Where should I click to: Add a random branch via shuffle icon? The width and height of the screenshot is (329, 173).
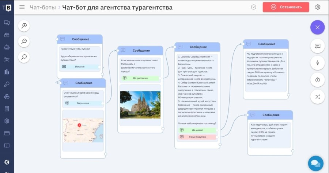point(317,96)
